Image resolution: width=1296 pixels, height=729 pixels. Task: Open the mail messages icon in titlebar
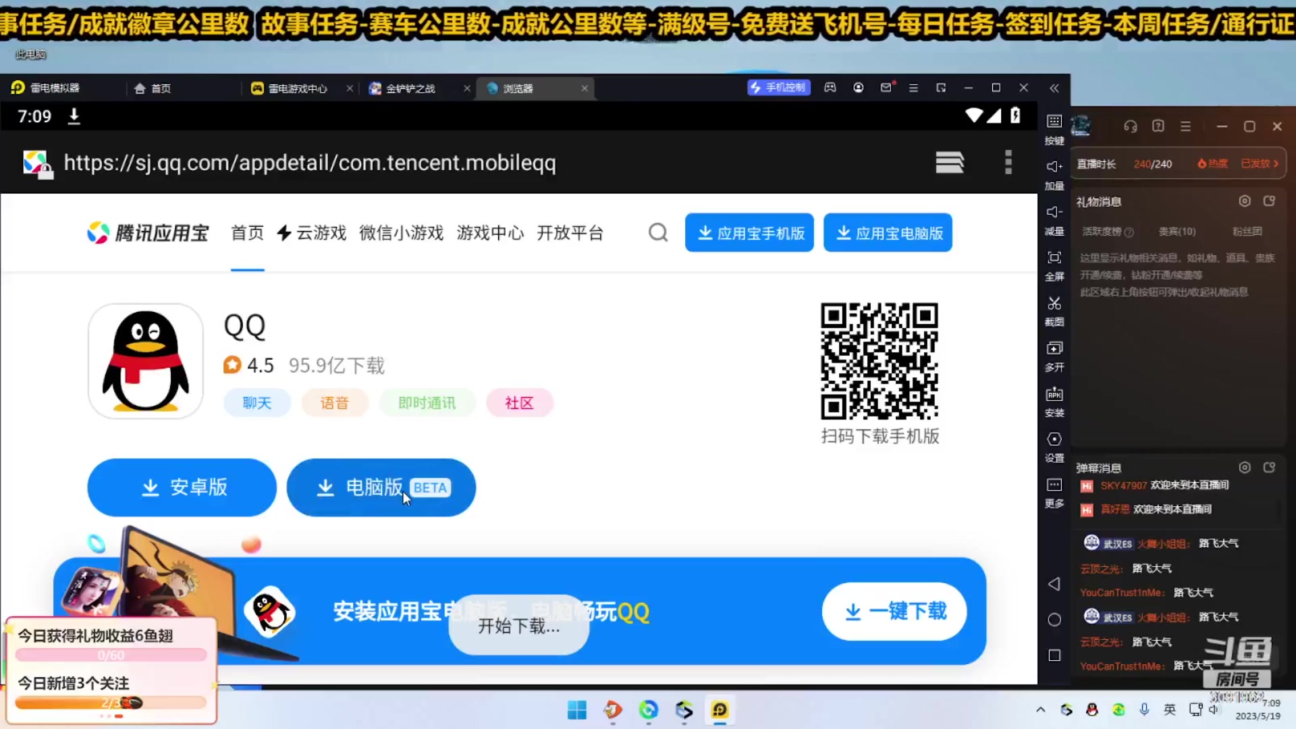tap(886, 88)
